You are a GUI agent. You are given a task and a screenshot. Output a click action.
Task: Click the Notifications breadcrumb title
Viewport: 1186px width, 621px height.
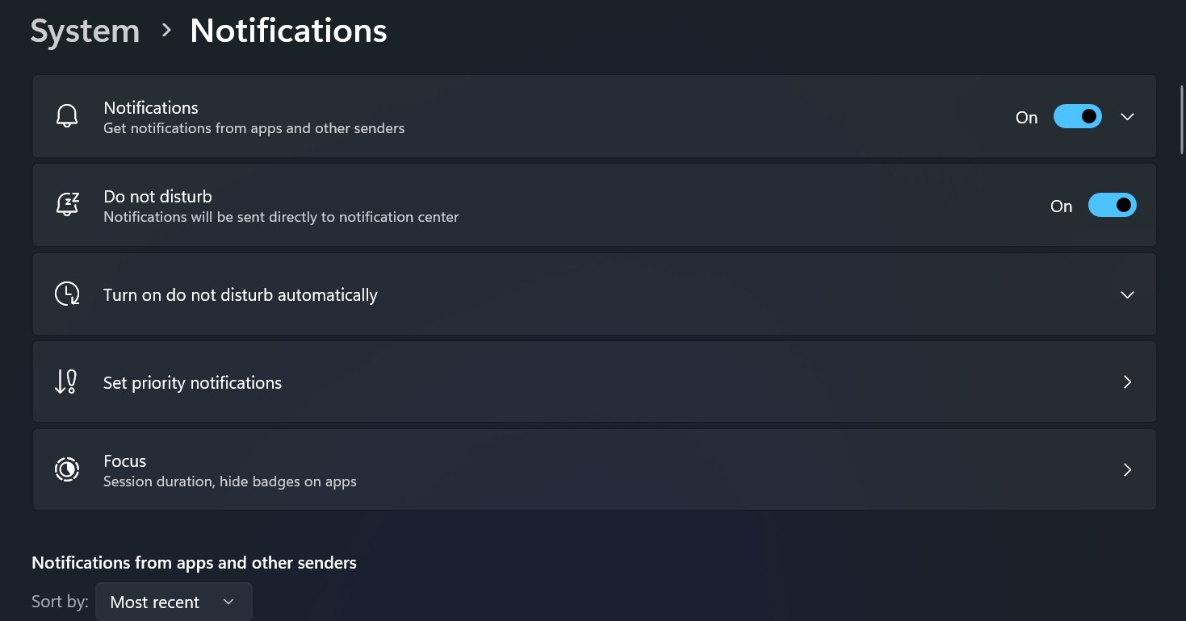[x=288, y=31]
